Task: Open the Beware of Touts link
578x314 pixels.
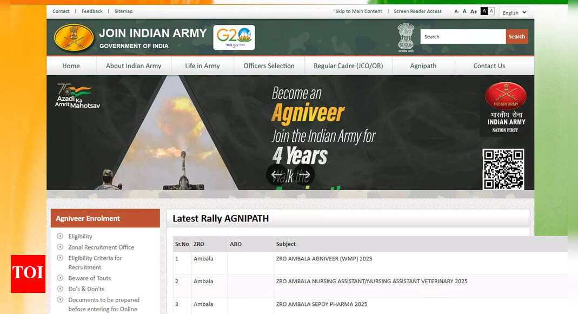Action: 89,278
